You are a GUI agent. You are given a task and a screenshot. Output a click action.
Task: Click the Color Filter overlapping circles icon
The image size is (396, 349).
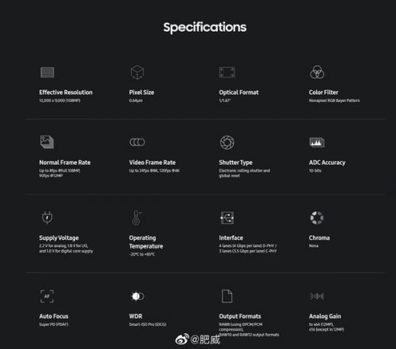(x=317, y=72)
